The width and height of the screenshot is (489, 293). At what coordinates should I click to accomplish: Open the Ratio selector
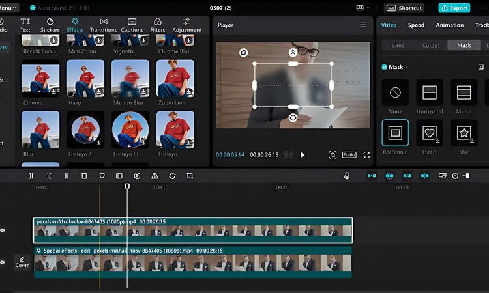(349, 155)
